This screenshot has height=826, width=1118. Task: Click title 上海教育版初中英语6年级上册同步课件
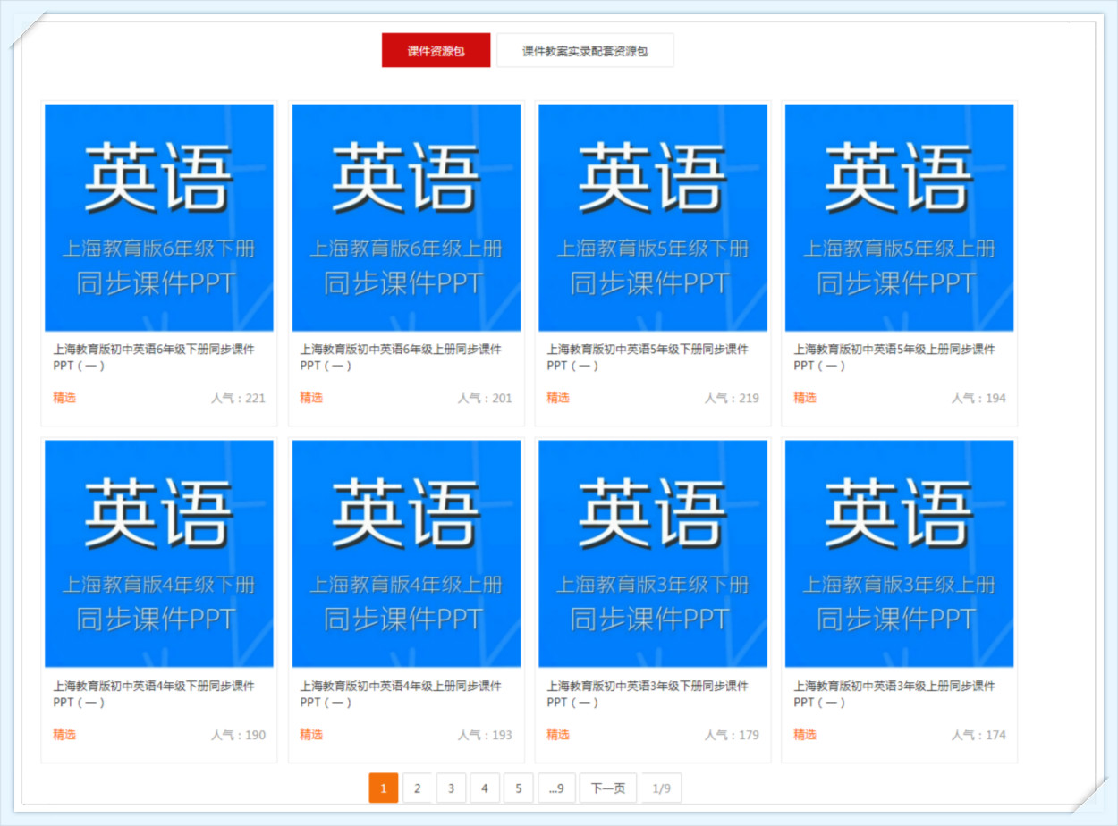pyautogui.click(x=401, y=357)
